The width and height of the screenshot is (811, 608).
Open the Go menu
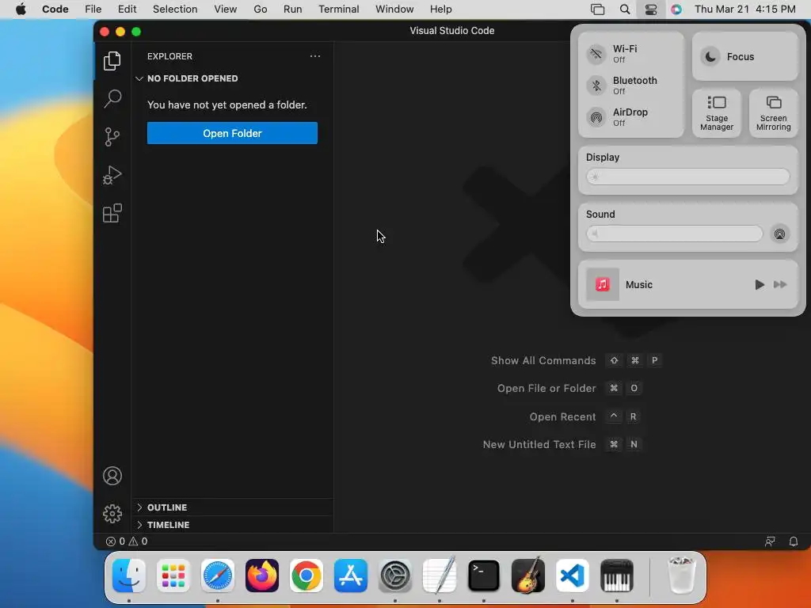pyautogui.click(x=260, y=9)
